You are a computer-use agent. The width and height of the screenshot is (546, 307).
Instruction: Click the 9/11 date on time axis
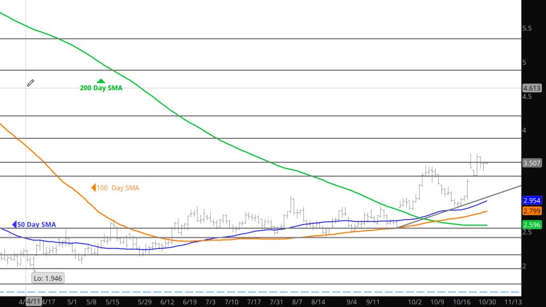pyautogui.click(x=373, y=302)
